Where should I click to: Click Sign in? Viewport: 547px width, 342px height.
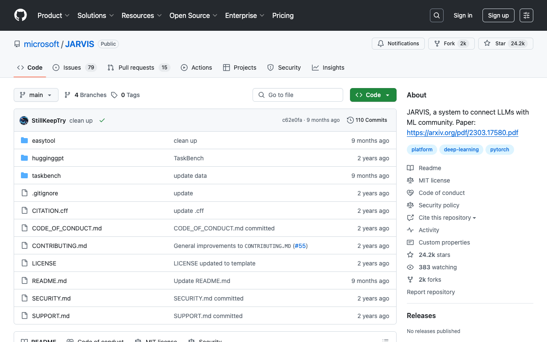tap(463, 15)
